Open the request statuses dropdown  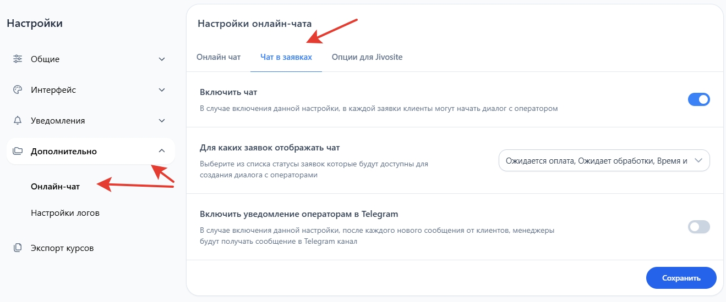(604, 160)
